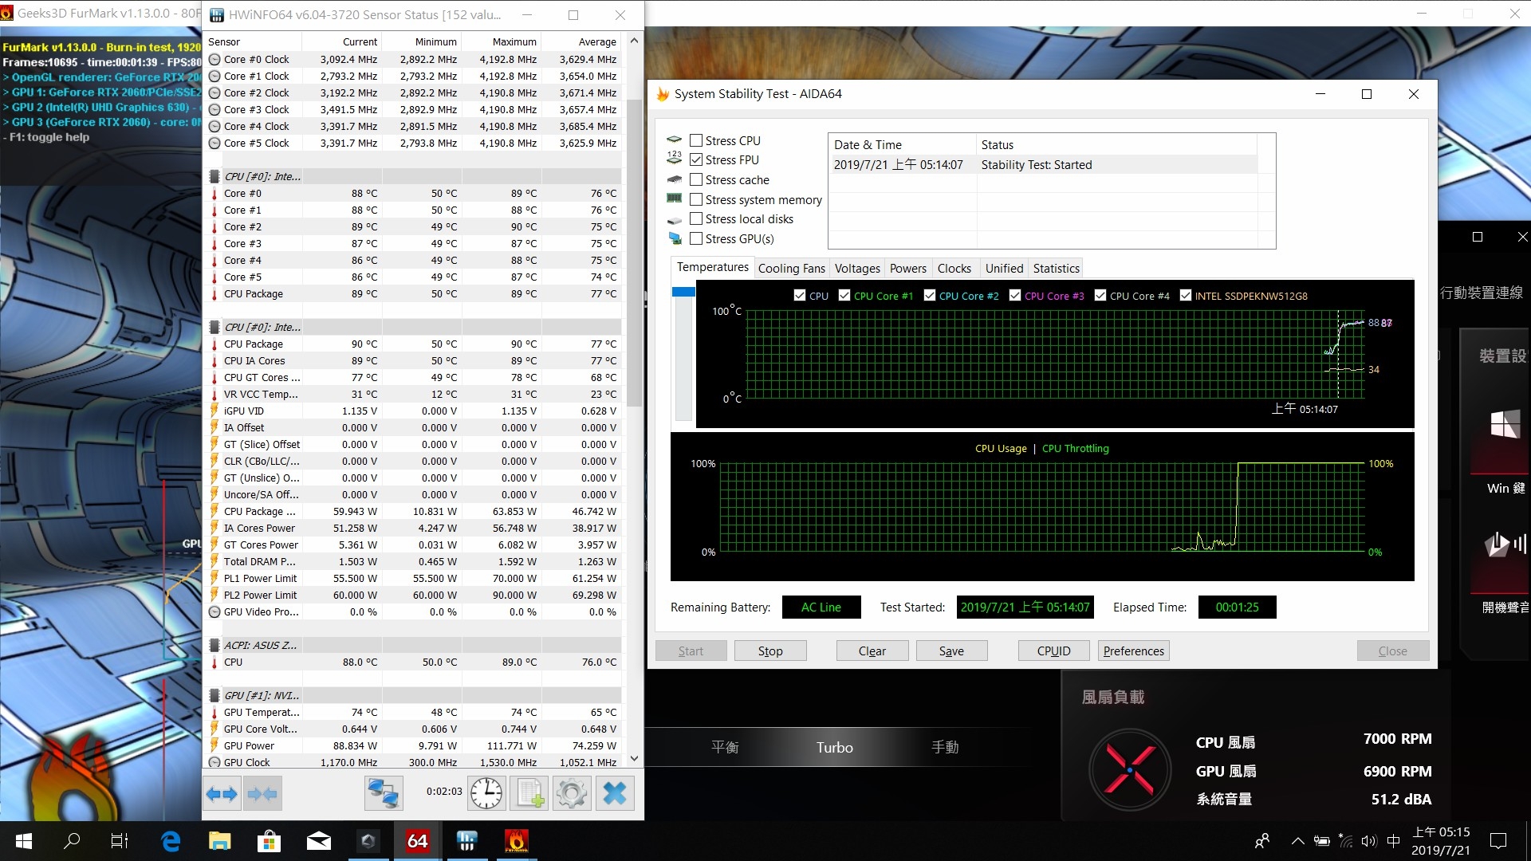Select CPU Package power row
This screenshot has width=1531, height=861.
point(414,511)
